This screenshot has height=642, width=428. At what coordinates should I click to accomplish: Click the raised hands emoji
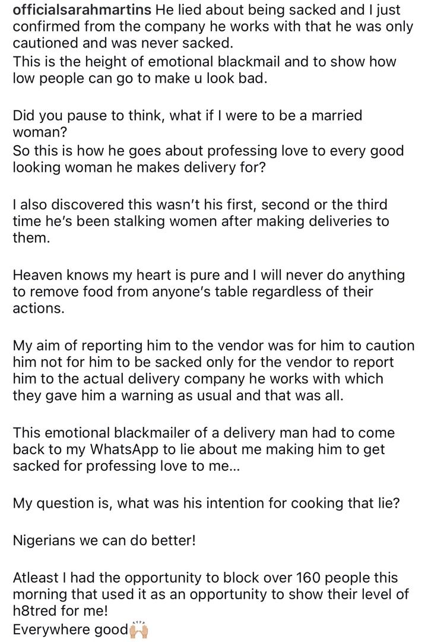[x=138, y=628]
